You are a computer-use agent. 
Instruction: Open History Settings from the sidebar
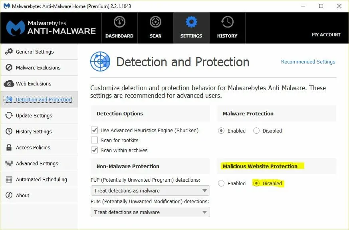click(x=34, y=131)
